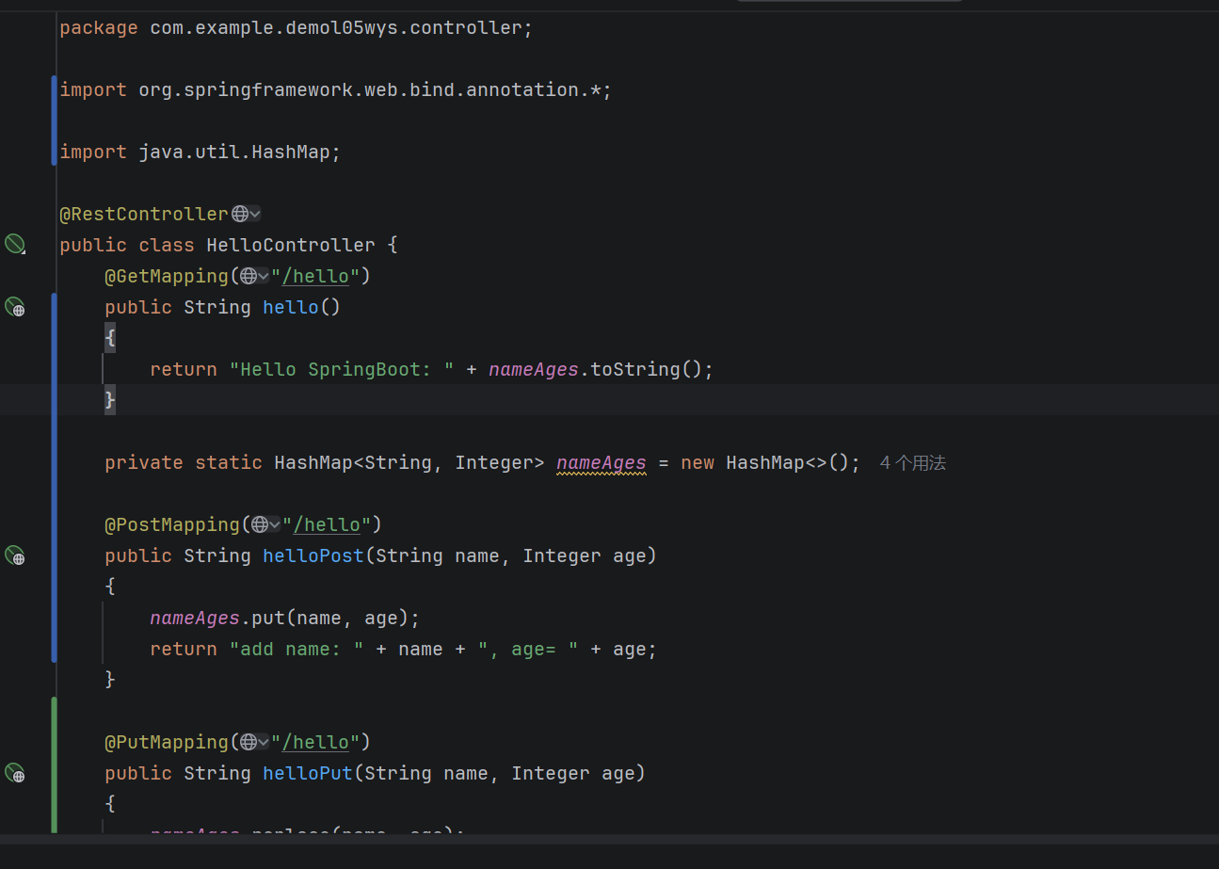Screen dimensions: 1219x869
Task: Select the HelloController class name
Action: [x=291, y=245]
